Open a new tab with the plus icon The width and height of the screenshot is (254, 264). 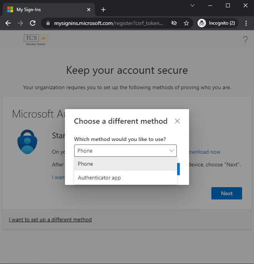click(103, 10)
